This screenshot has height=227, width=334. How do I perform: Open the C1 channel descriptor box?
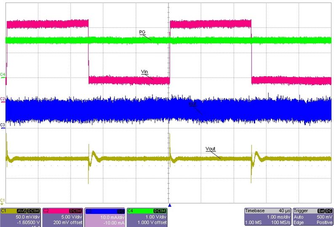point(21,217)
